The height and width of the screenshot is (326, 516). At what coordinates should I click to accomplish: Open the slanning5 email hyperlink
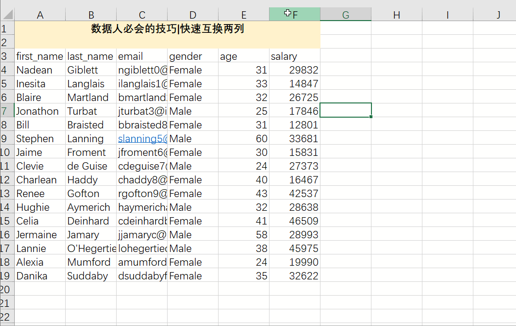click(x=143, y=139)
